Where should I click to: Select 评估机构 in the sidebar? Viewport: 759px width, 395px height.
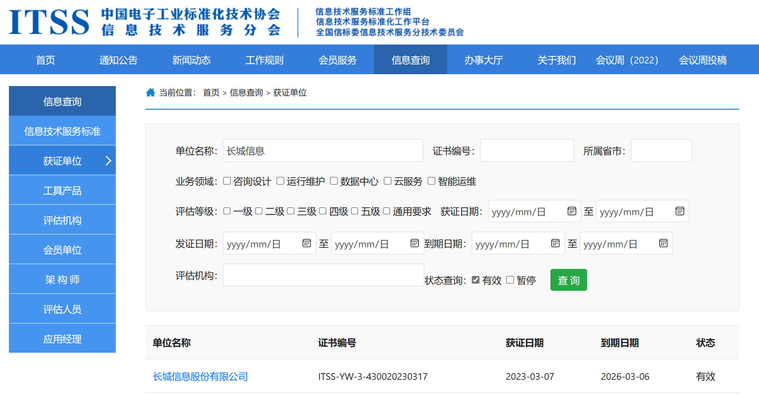pos(62,220)
